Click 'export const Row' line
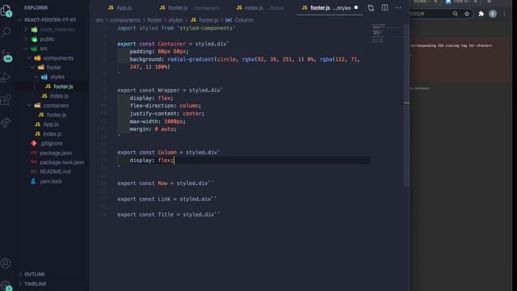This screenshot has height=291, width=517. [x=165, y=183]
